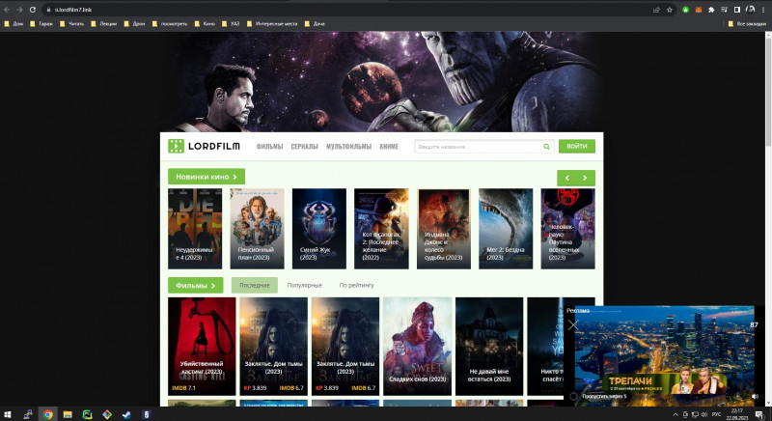Open Человек-паук: Паутина вселенных poster

tap(567, 229)
